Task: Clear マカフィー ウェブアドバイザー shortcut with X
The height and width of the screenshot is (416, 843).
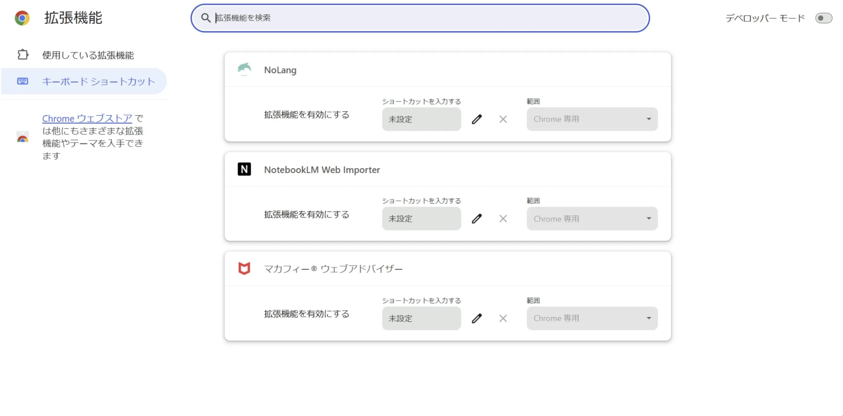Action: [503, 318]
